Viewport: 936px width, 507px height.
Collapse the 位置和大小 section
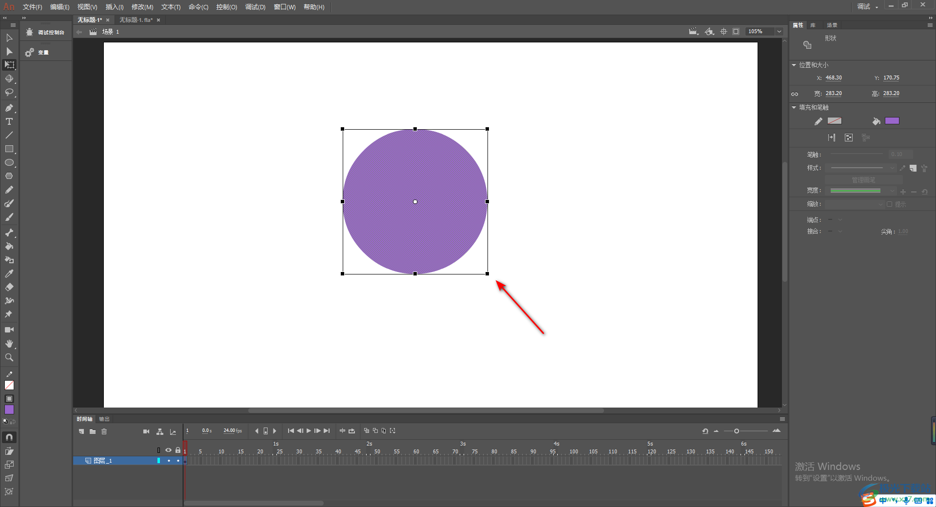794,65
